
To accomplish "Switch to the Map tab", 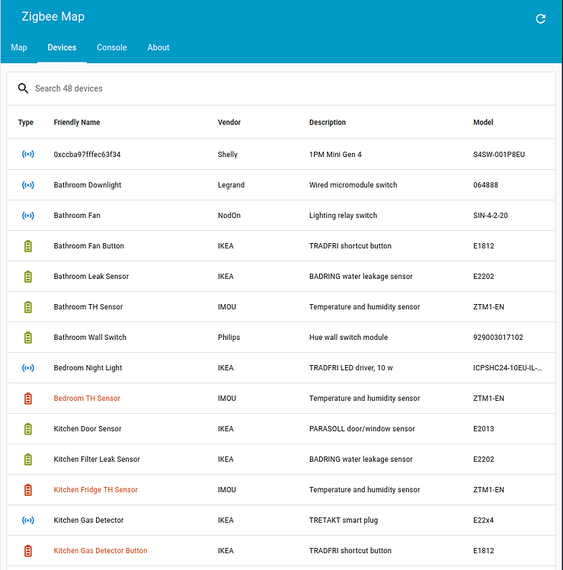I will point(19,47).
